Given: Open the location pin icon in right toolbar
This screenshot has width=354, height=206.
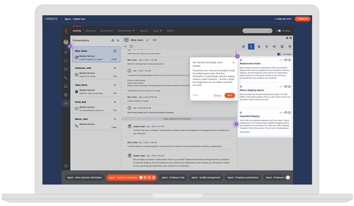Looking at the screenshot, I should tap(290, 46).
